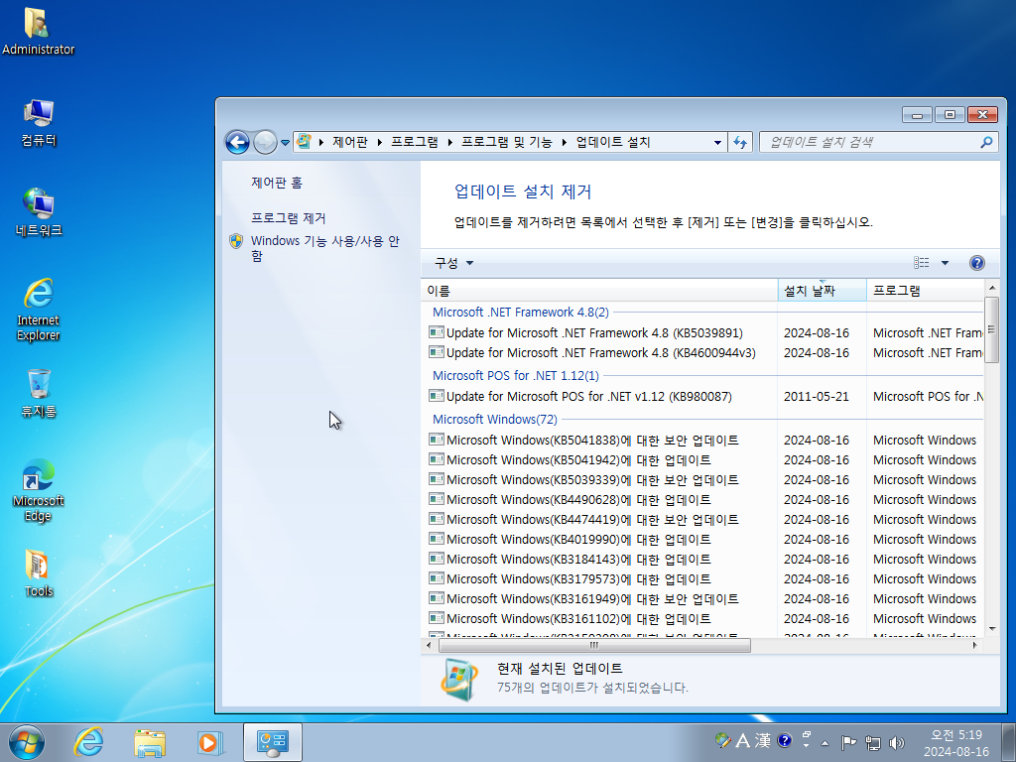This screenshot has width=1016, height=762.
Task: Collapse the Microsoft POS for .NET 1.12(1) group
Action: pyautogui.click(x=516, y=376)
